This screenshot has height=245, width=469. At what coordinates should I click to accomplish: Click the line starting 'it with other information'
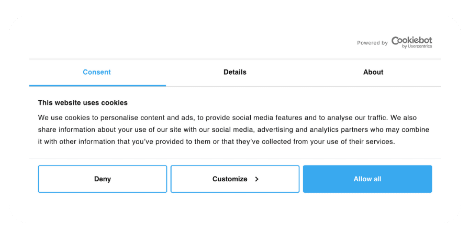217,142
